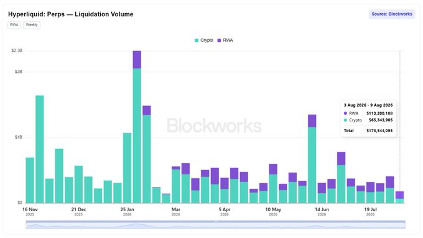Click the $1B y-axis label
Viewport: 423px width, 238px height.
pyautogui.click(x=18, y=137)
